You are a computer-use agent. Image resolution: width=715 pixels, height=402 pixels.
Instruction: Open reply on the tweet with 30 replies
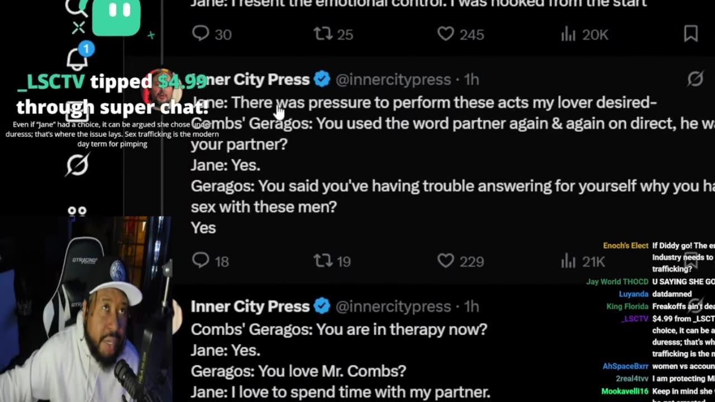(x=201, y=34)
